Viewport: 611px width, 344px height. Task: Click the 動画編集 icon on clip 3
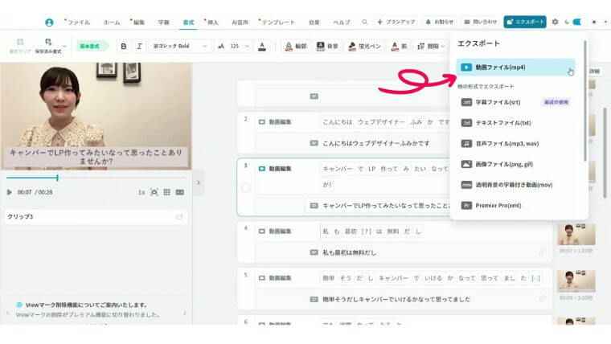[262, 169]
